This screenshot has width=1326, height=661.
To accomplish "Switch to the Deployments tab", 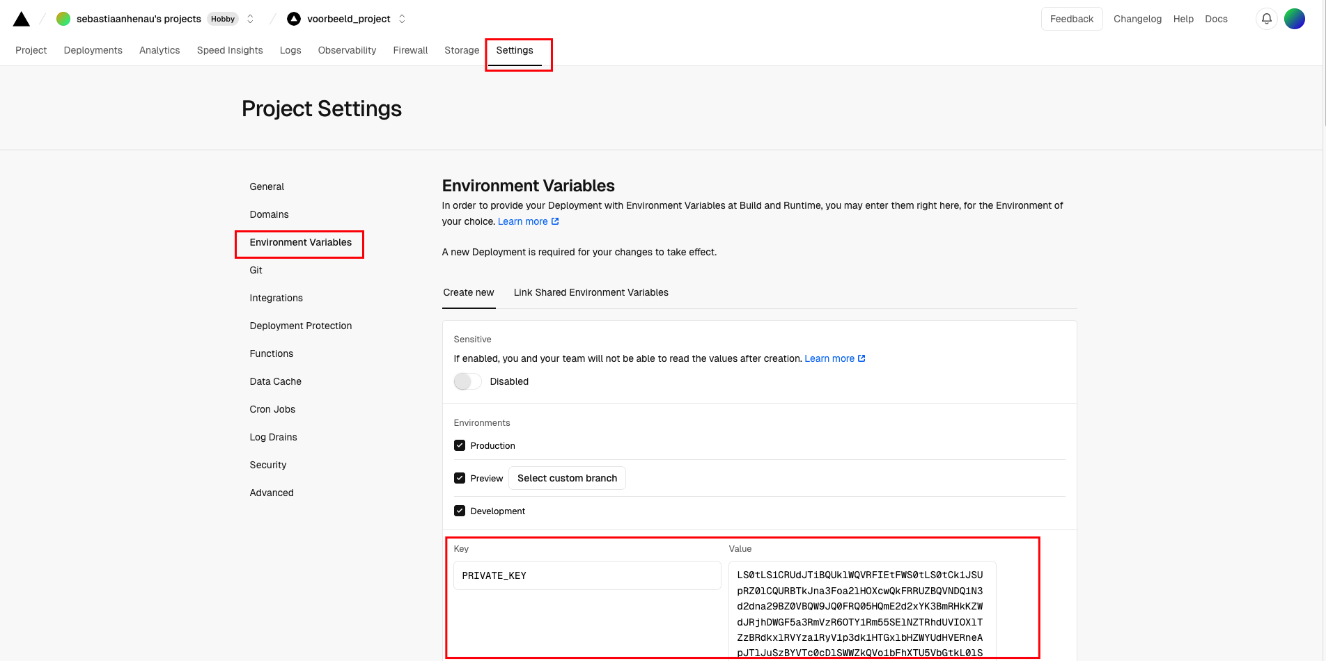I will tap(93, 50).
